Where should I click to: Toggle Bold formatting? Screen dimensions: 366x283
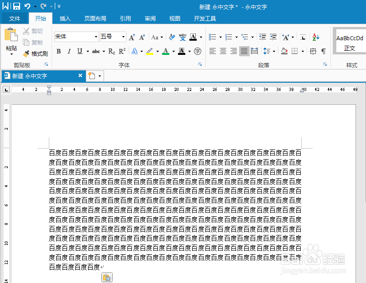(58, 51)
